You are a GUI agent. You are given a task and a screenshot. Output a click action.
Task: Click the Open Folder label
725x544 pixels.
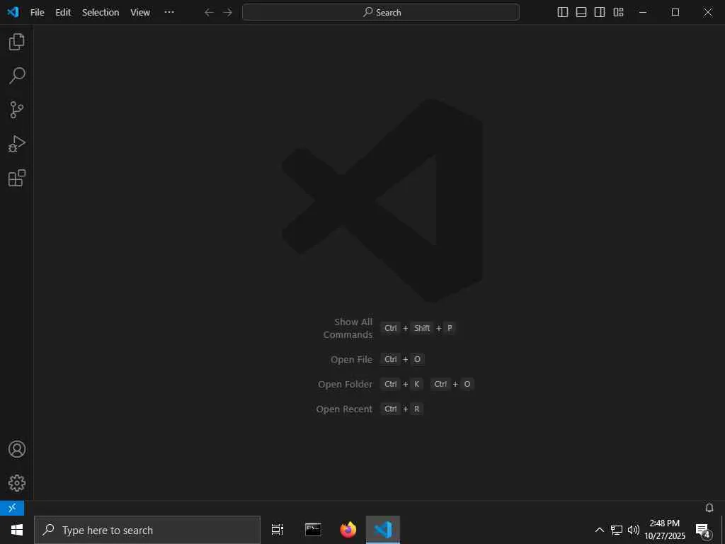pos(345,385)
